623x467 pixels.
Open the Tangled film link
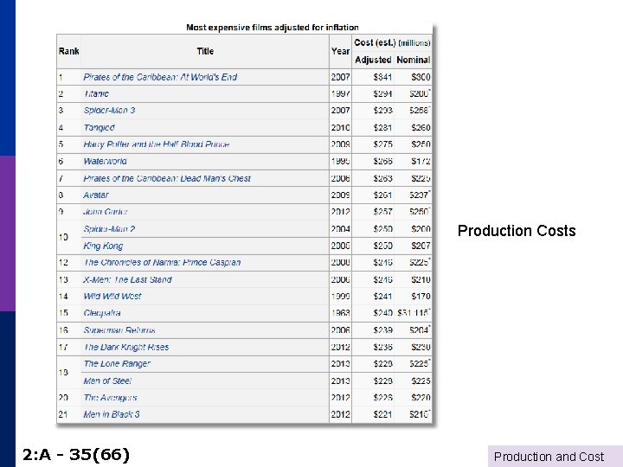[x=99, y=128]
